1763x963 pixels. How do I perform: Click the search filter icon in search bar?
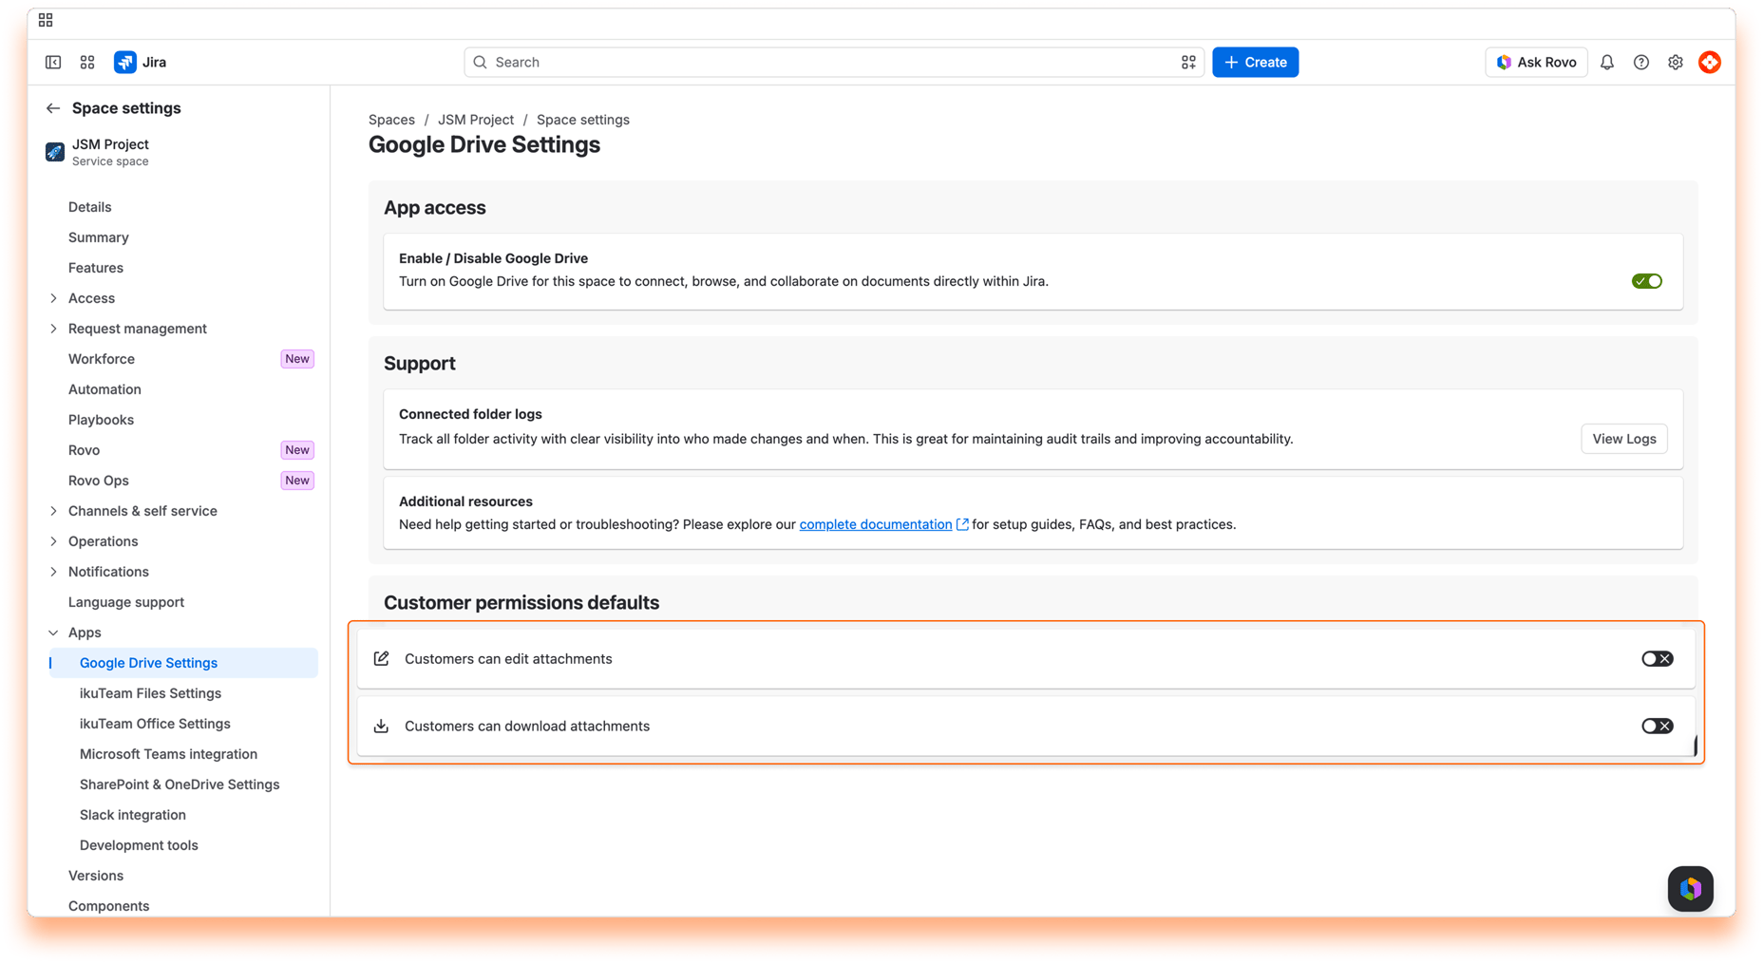[x=1188, y=62]
